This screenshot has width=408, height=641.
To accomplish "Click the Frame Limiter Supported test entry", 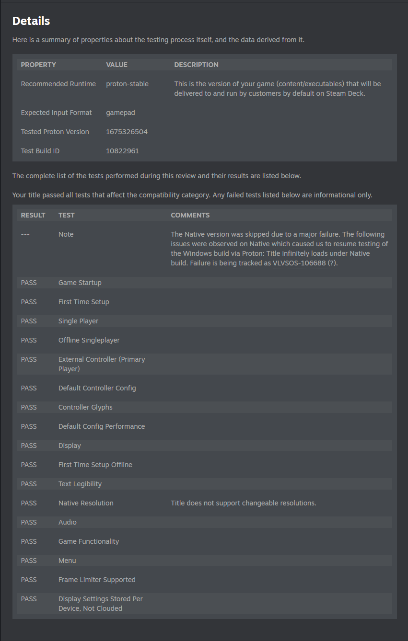I will (x=97, y=580).
